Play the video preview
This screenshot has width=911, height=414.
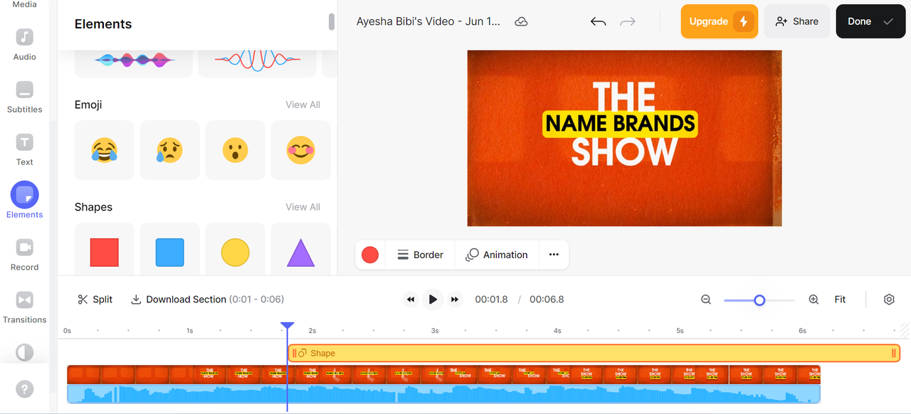point(433,299)
